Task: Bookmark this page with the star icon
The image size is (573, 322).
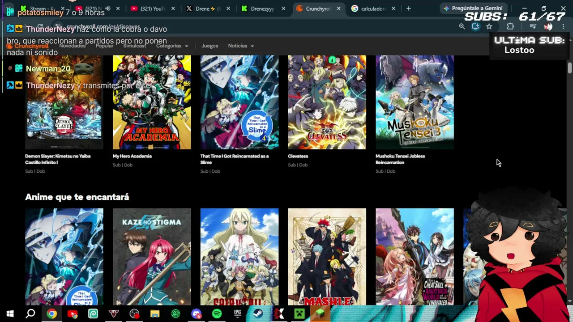Action: point(489,27)
